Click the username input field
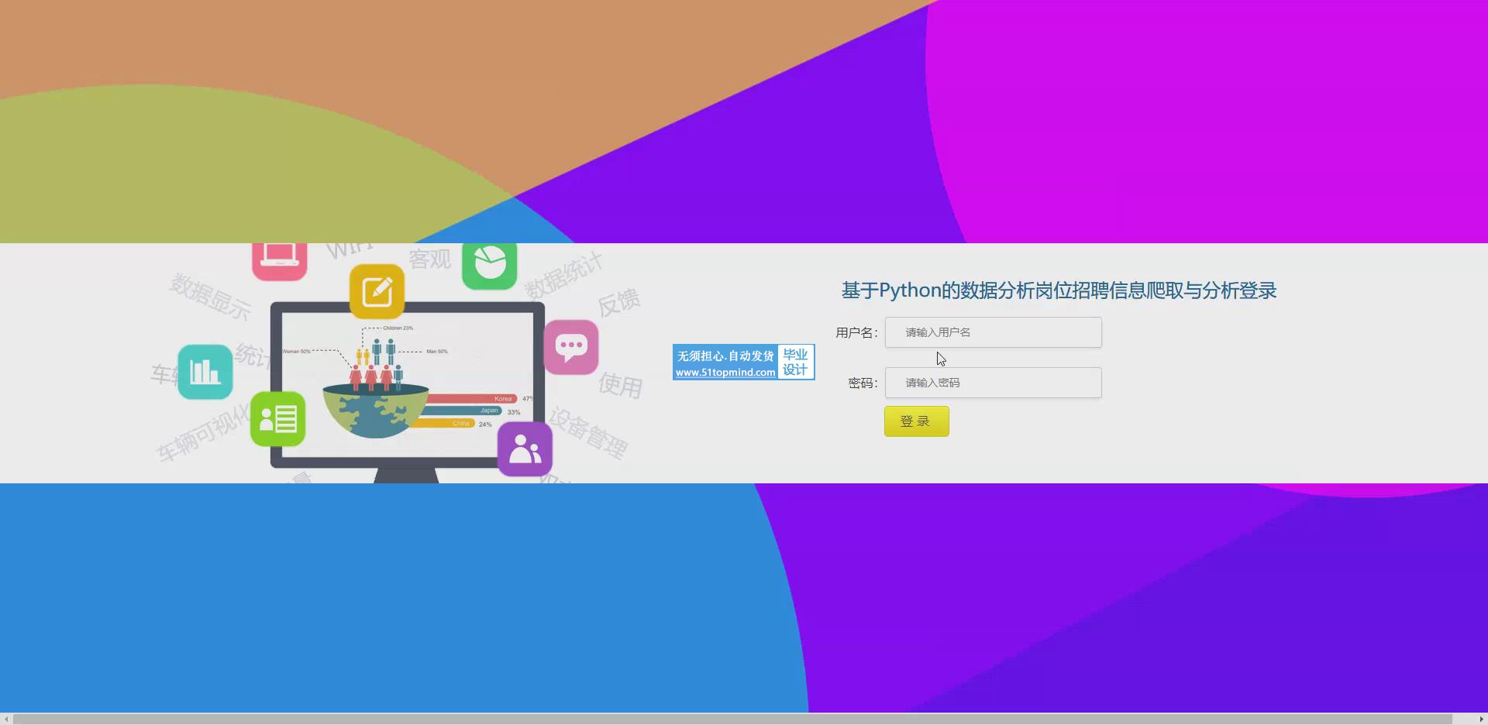This screenshot has height=725, width=1488. [993, 332]
